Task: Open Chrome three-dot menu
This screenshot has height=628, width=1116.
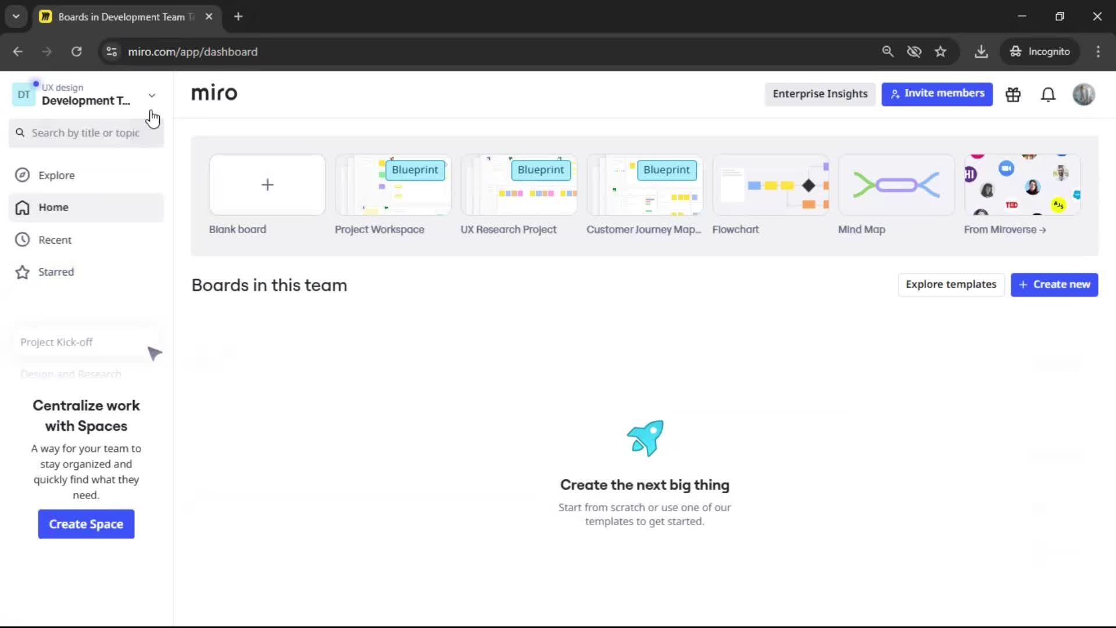Action: [1098, 52]
